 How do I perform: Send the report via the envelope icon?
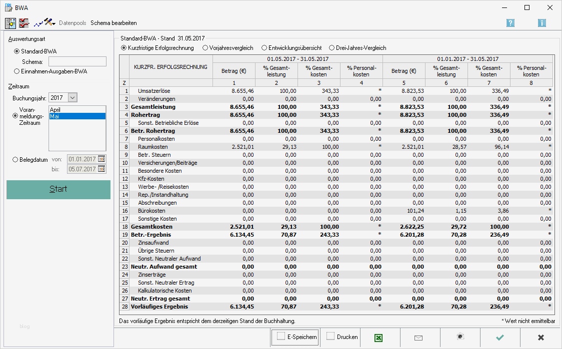click(419, 338)
